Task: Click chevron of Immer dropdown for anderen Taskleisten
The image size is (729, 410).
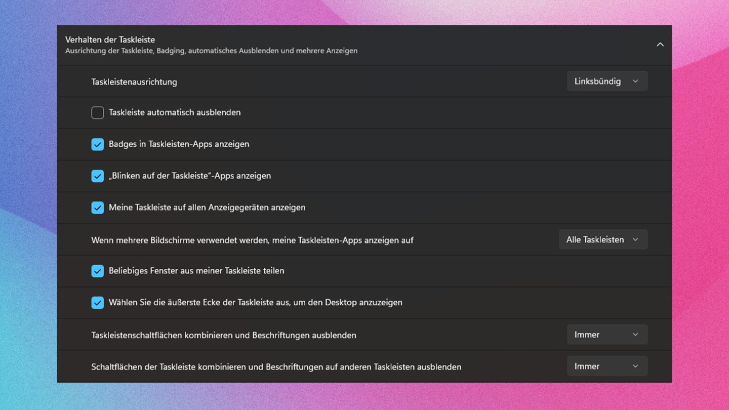Action: [x=635, y=366]
